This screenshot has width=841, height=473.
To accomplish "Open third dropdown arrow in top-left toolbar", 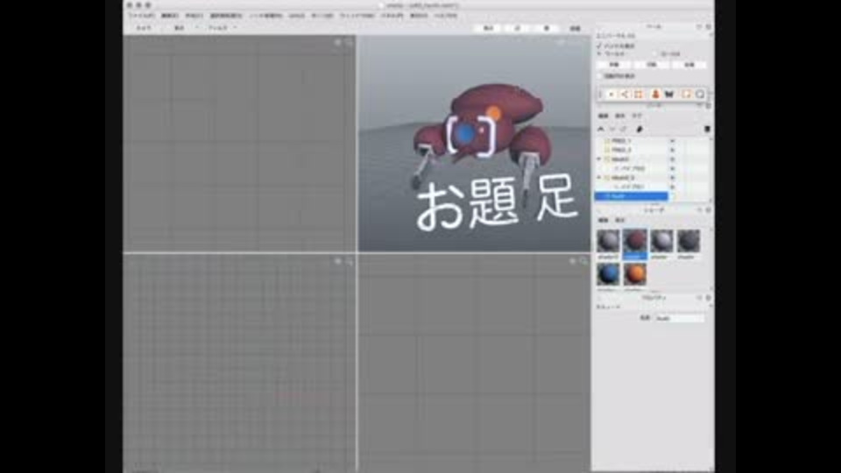I will point(235,28).
